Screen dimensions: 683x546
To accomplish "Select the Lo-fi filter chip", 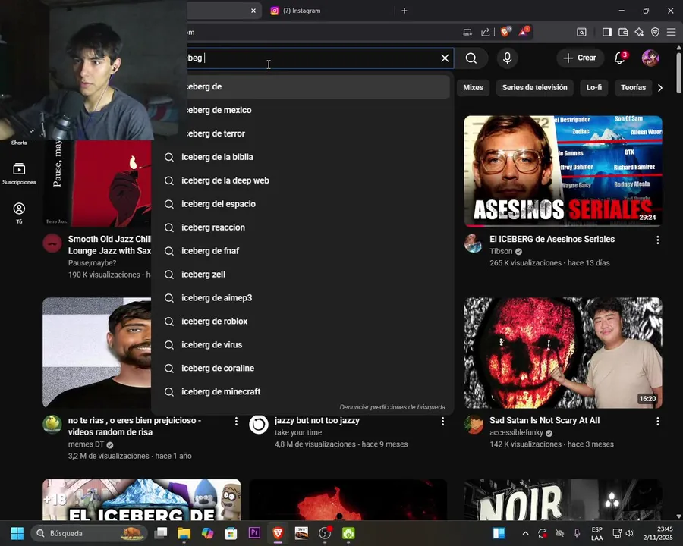I will coord(593,87).
